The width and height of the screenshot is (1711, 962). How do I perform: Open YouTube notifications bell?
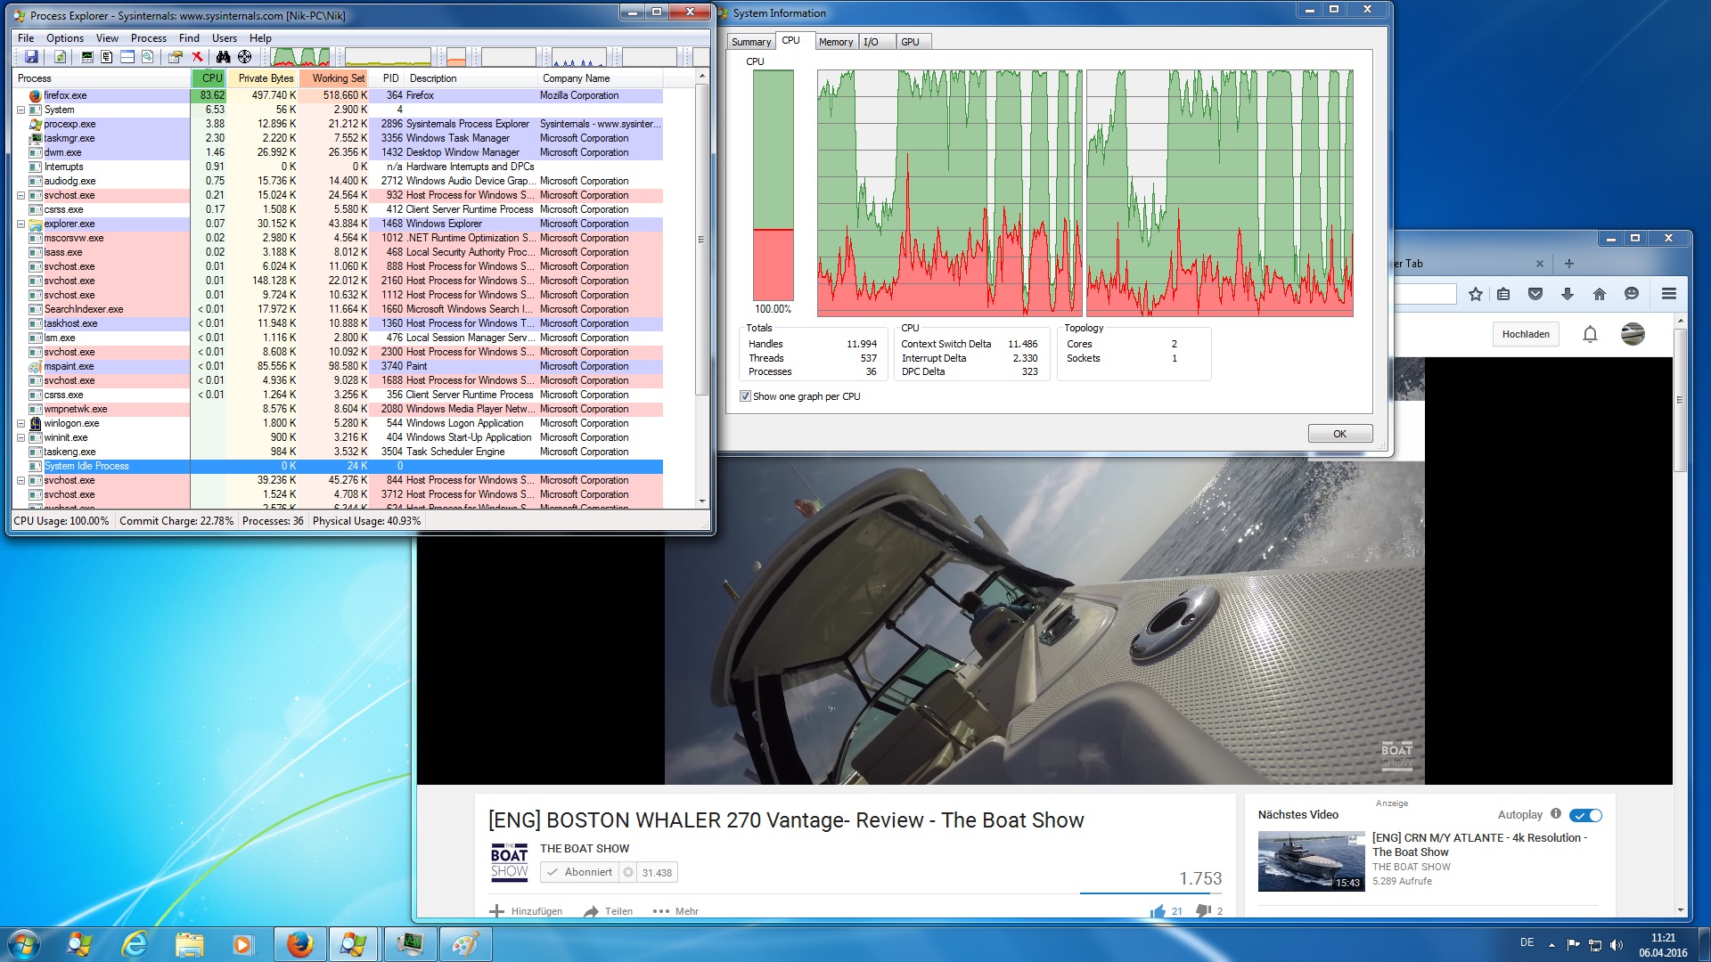[1590, 334]
